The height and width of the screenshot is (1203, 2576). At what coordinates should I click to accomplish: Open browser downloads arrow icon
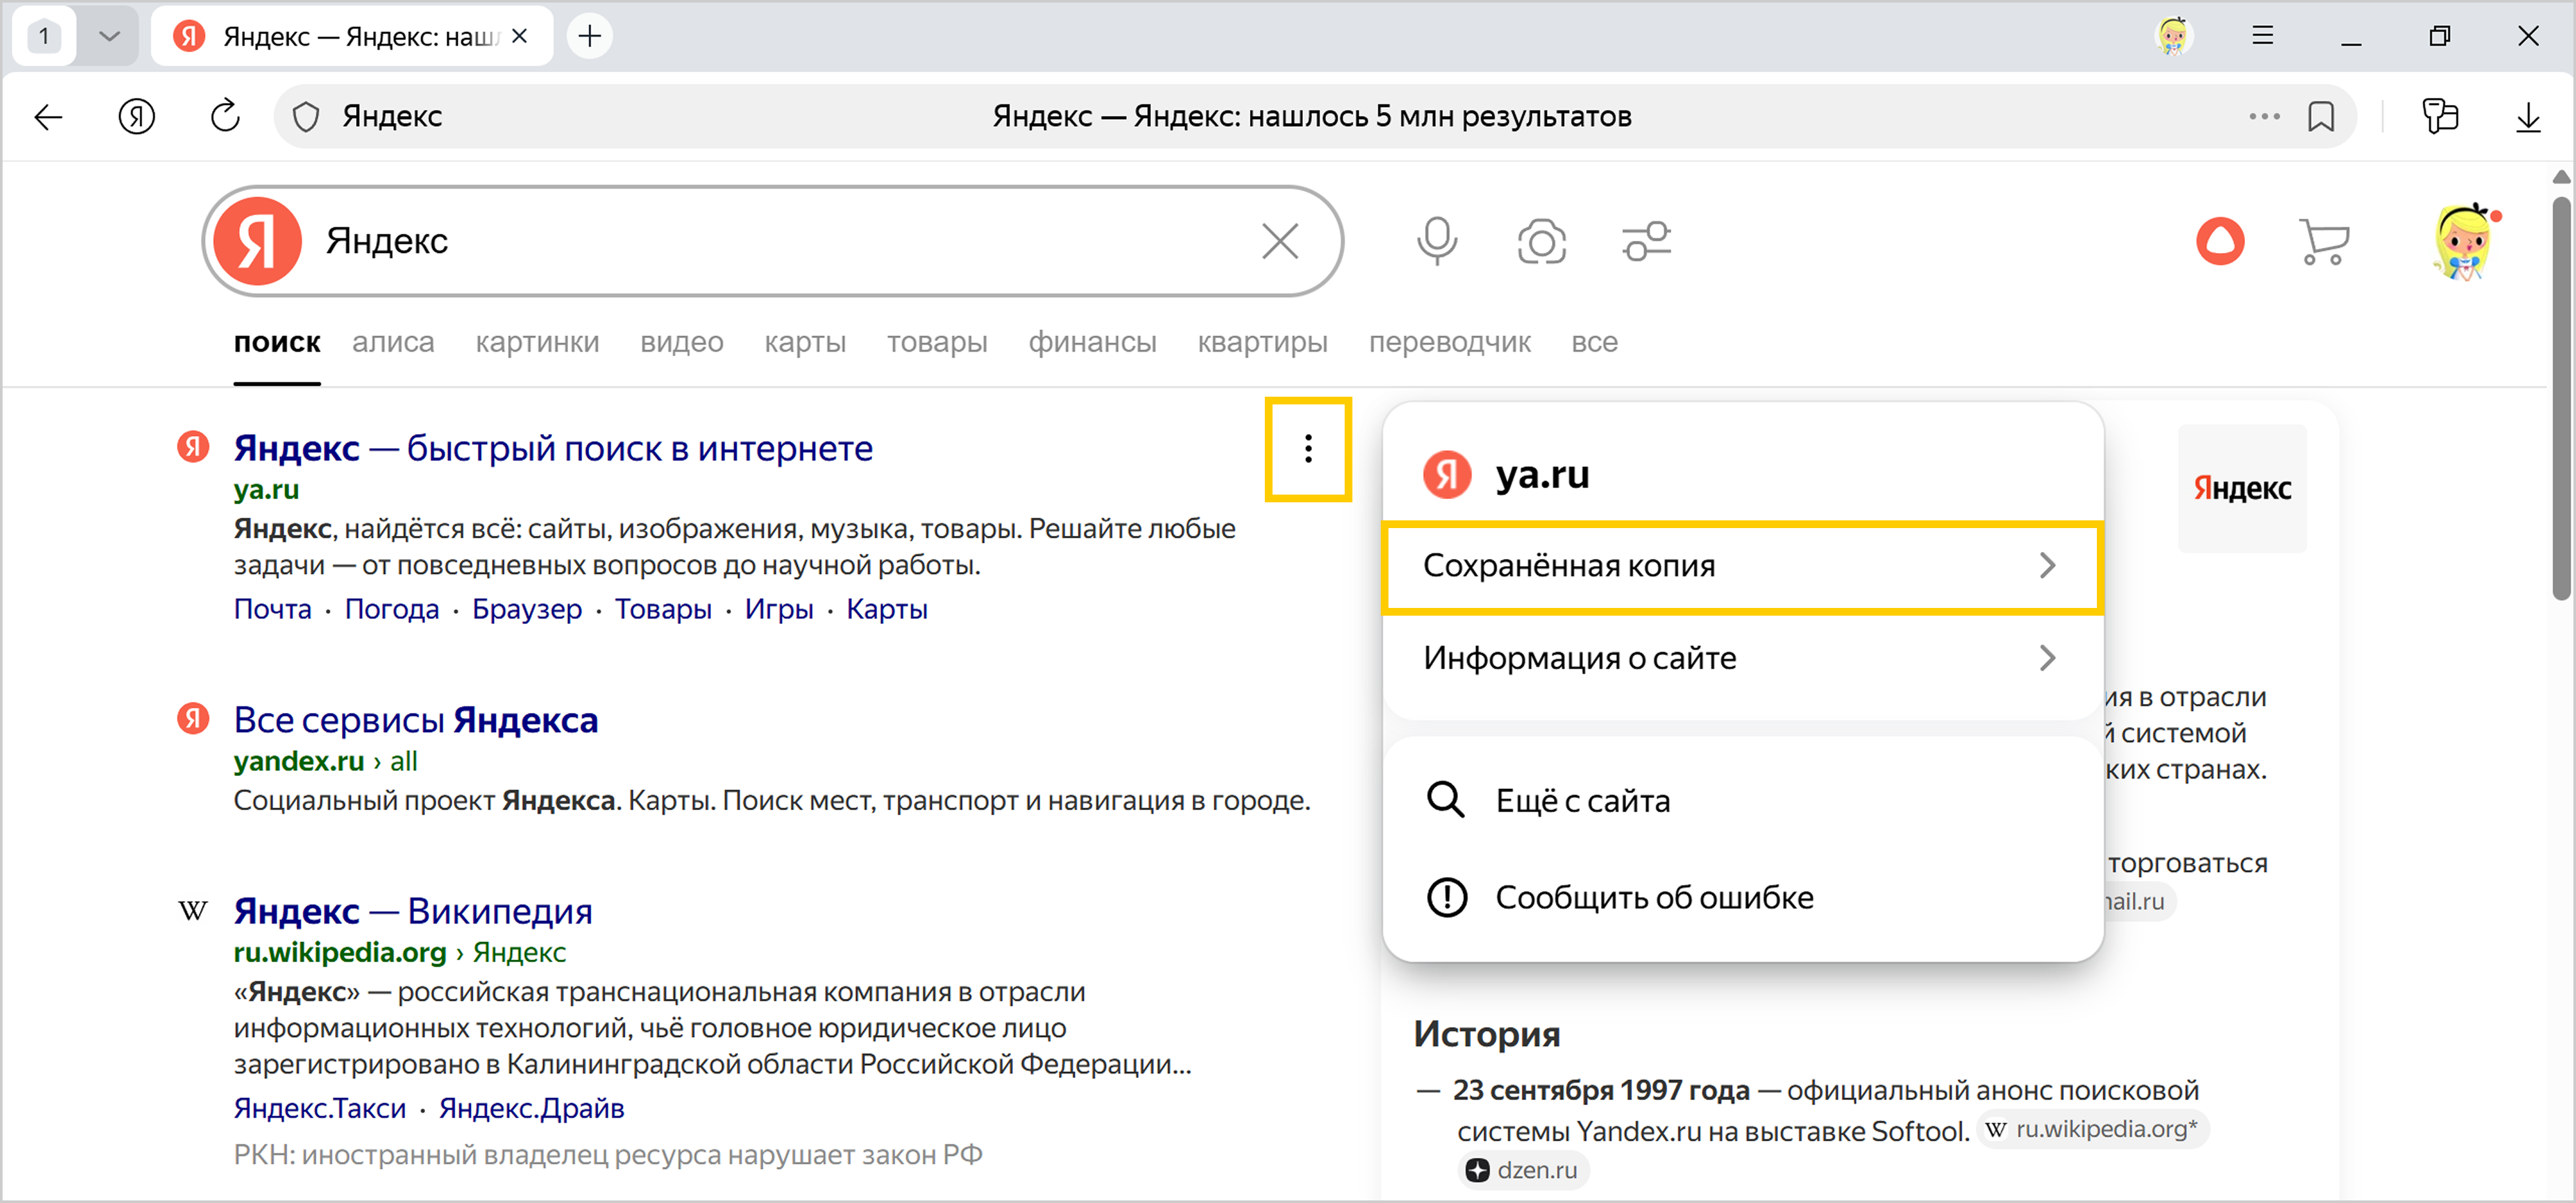2527,117
